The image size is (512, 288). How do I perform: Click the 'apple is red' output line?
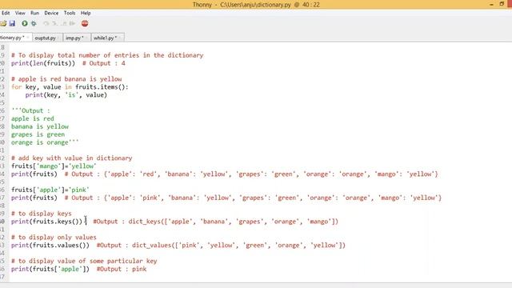click(33, 118)
